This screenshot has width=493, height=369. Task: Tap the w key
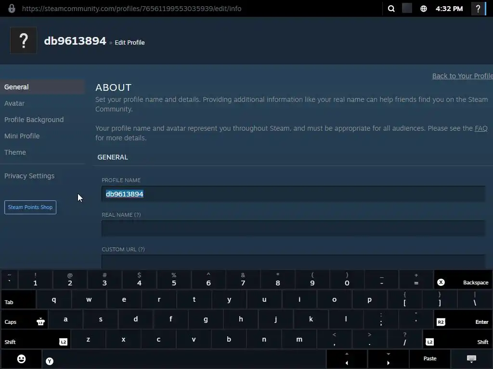(x=89, y=299)
